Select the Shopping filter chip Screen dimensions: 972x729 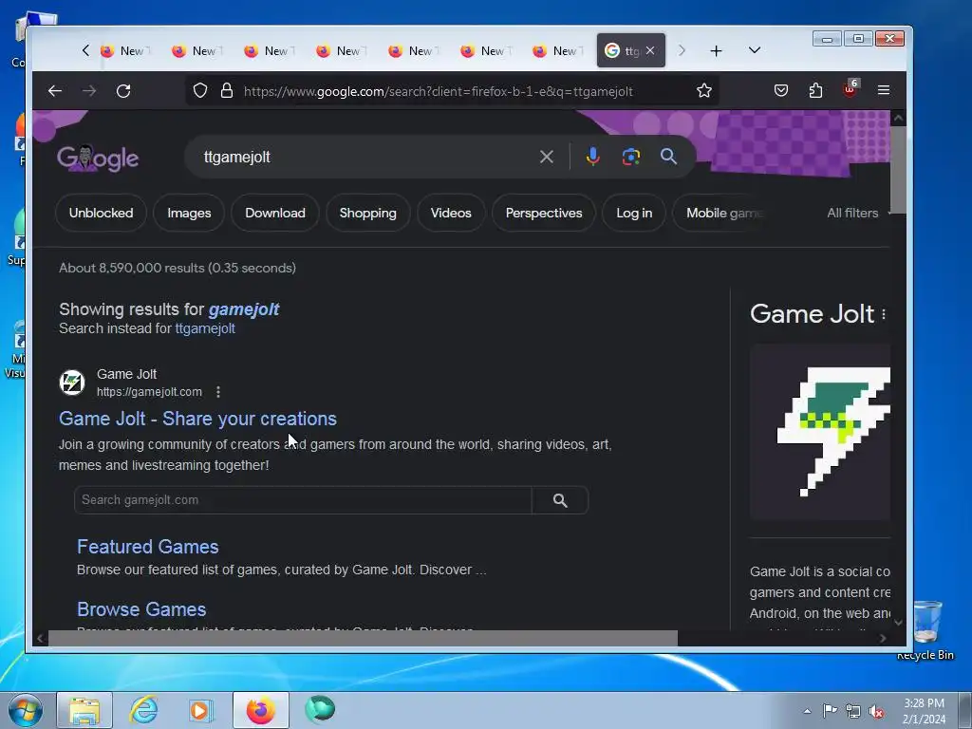pos(367,213)
